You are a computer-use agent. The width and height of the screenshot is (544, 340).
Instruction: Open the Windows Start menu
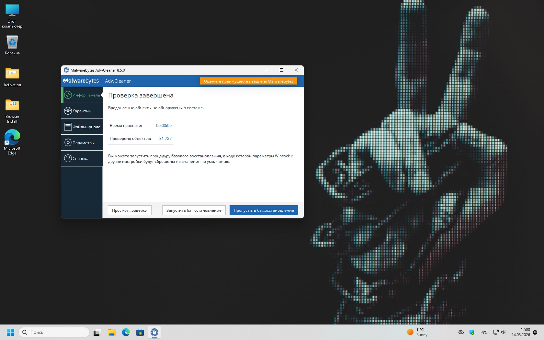coord(11,332)
